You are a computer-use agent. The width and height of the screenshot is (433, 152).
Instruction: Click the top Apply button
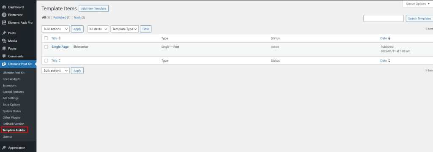[x=77, y=29]
